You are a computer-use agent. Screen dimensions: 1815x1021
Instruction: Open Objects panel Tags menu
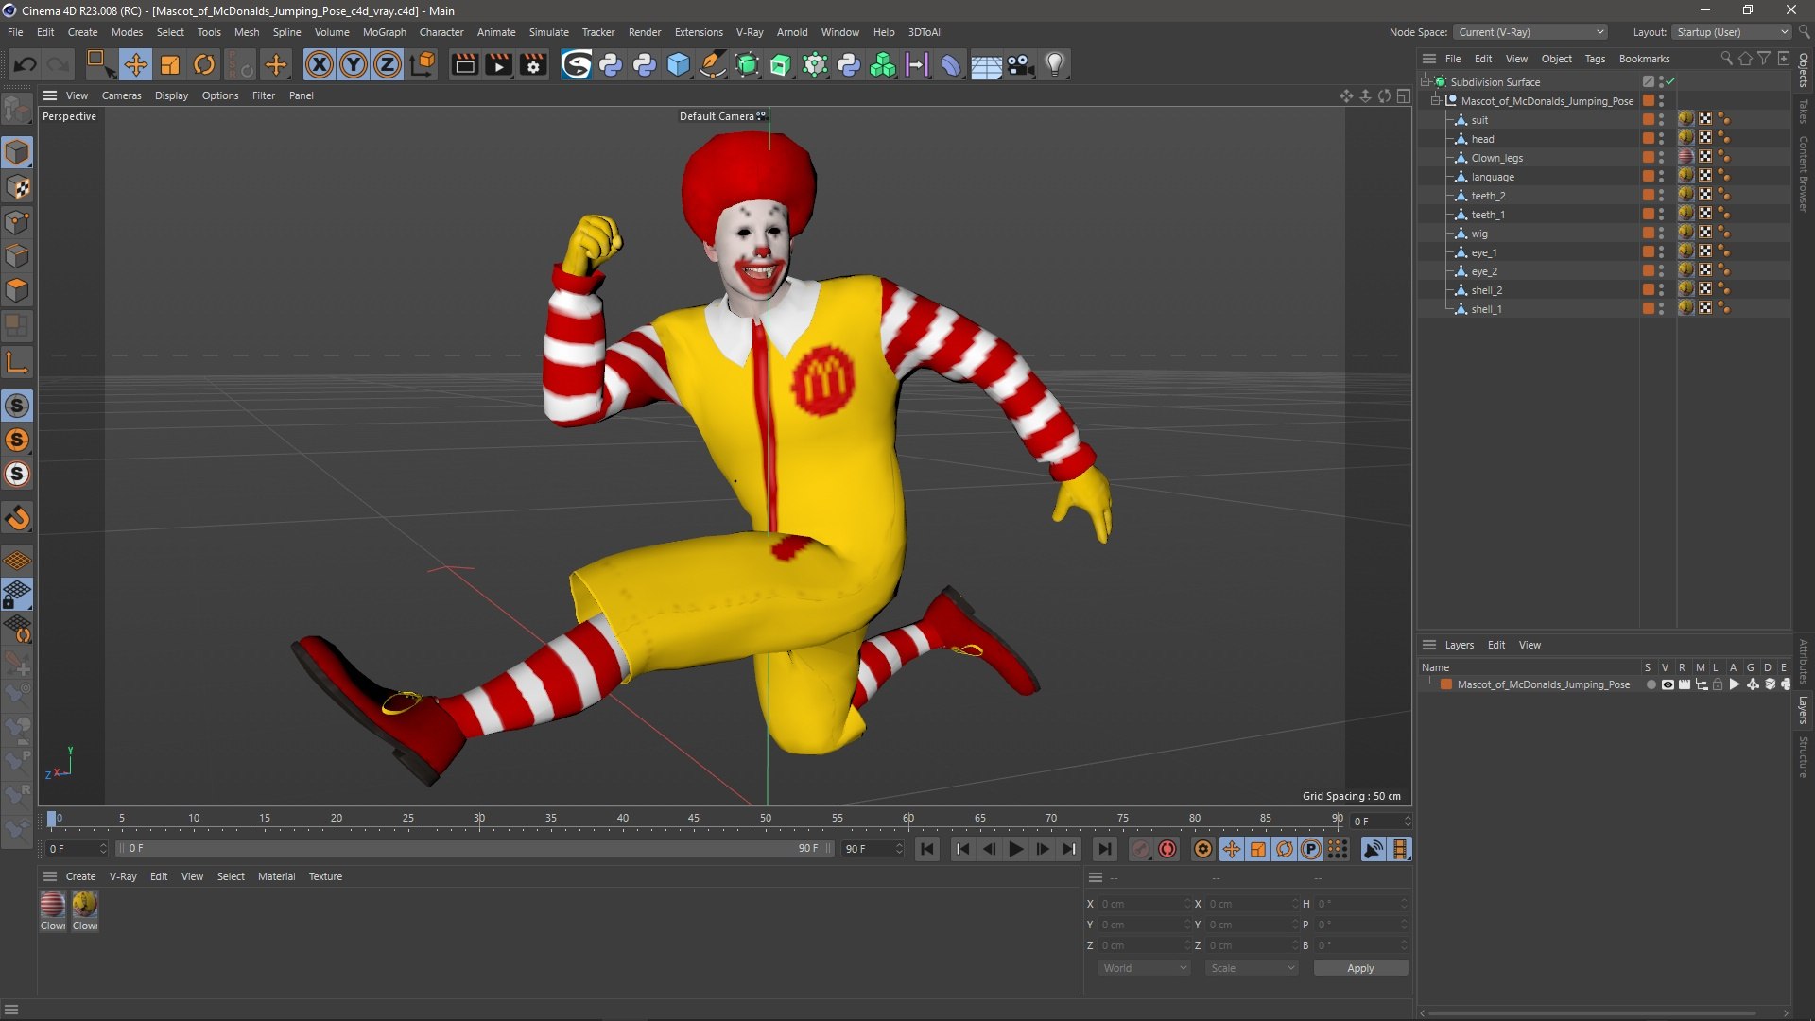click(x=1595, y=59)
